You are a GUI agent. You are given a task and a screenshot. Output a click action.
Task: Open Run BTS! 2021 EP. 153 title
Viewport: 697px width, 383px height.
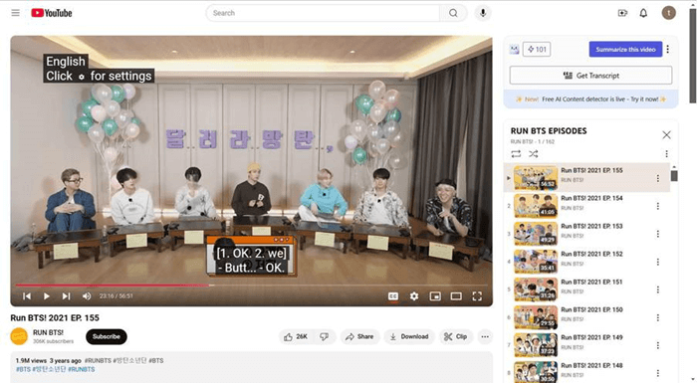click(591, 226)
